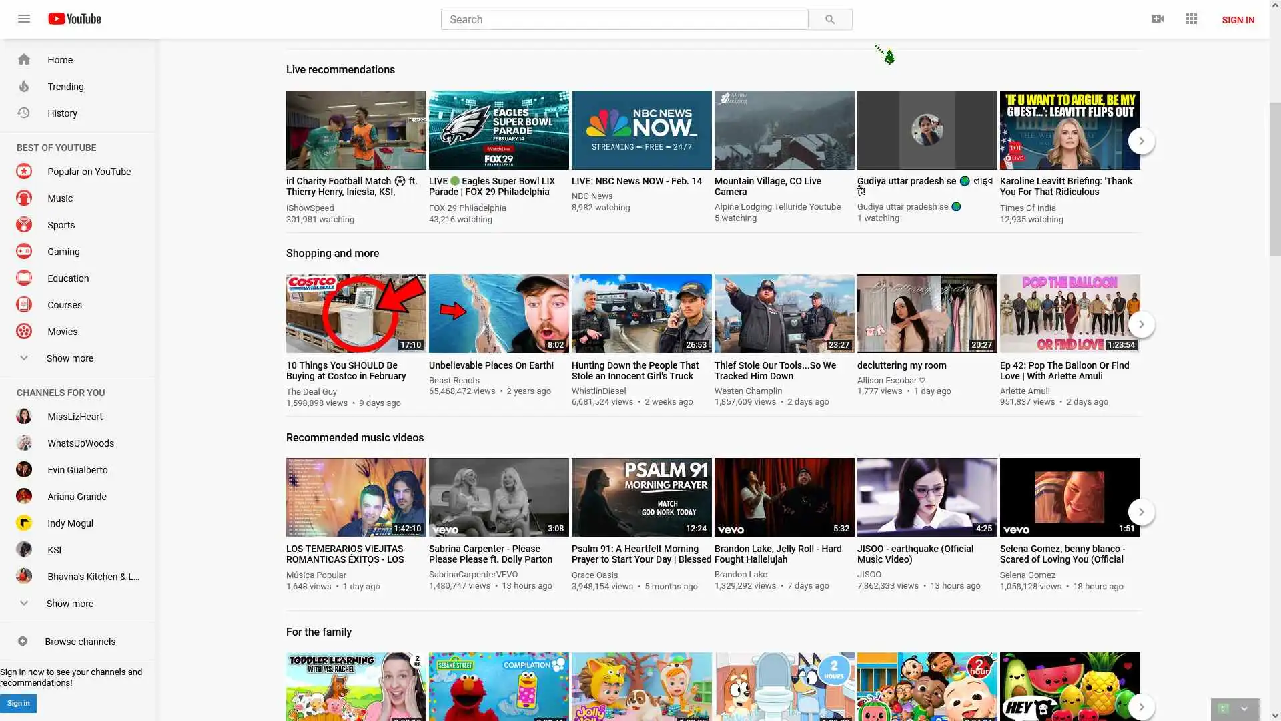The height and width of the screenshot is (721, 1281).
Task: Click the YouTube logo
Action: coord(75,19)
